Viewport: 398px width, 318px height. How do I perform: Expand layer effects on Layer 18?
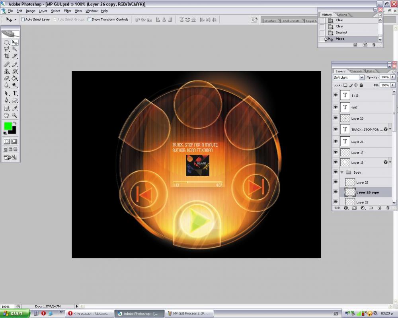tap(390, 162)
